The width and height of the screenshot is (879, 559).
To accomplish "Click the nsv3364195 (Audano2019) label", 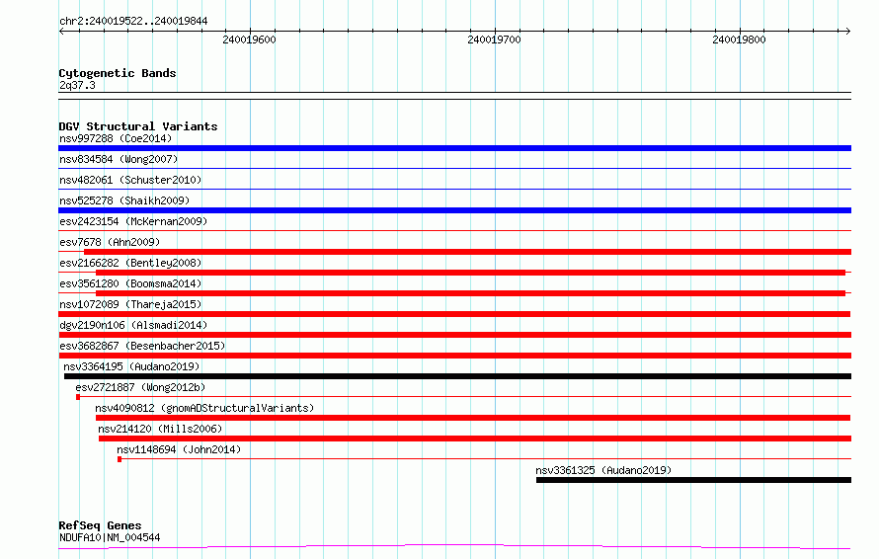I will tap(131, 366).
